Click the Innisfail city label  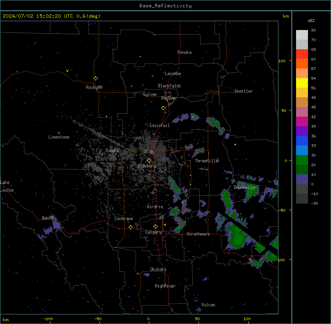(x=159, y=125)
